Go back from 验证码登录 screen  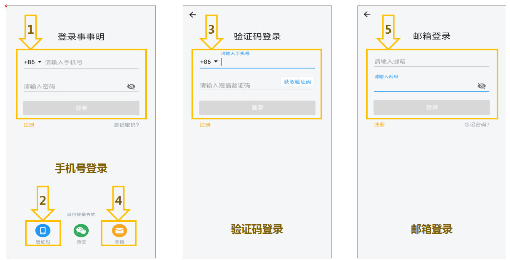192,15
